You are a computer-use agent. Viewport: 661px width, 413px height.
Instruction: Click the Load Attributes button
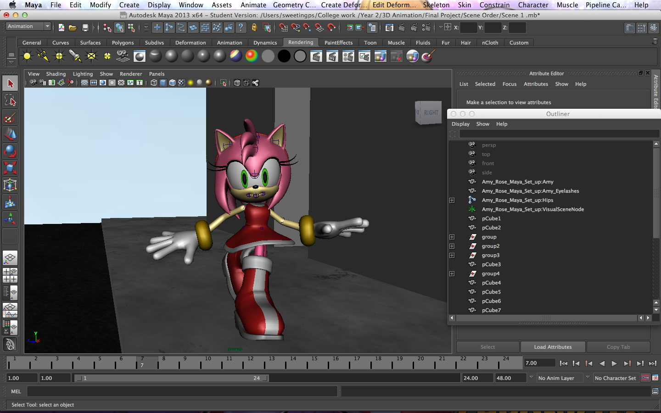pyautogui.click(x=553, y=347)
